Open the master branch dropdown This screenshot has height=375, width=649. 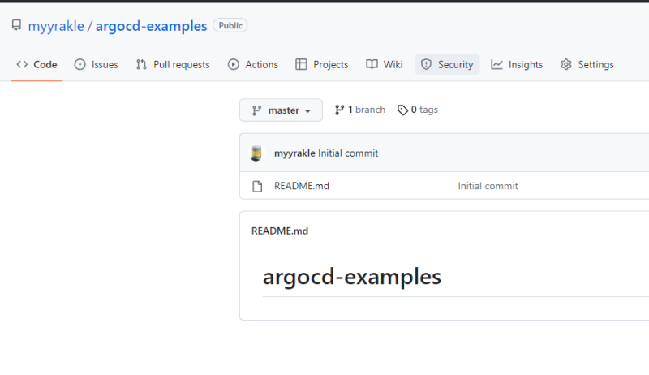(x=281, y=110)
